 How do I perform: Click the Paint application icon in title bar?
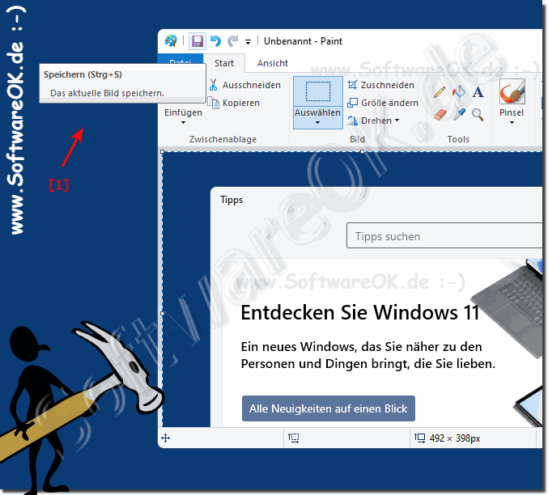171,41
